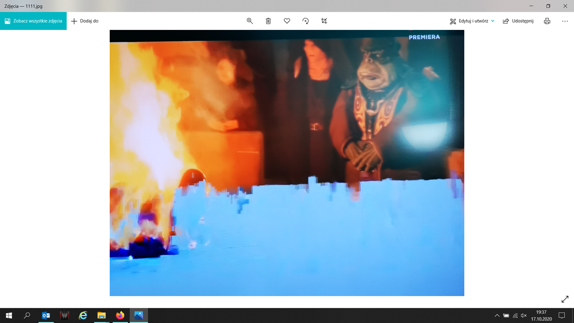Toggle the muted volume tray icon
Image resolution: width=574 pixels, height=323 pixels.
click(524, 316)
